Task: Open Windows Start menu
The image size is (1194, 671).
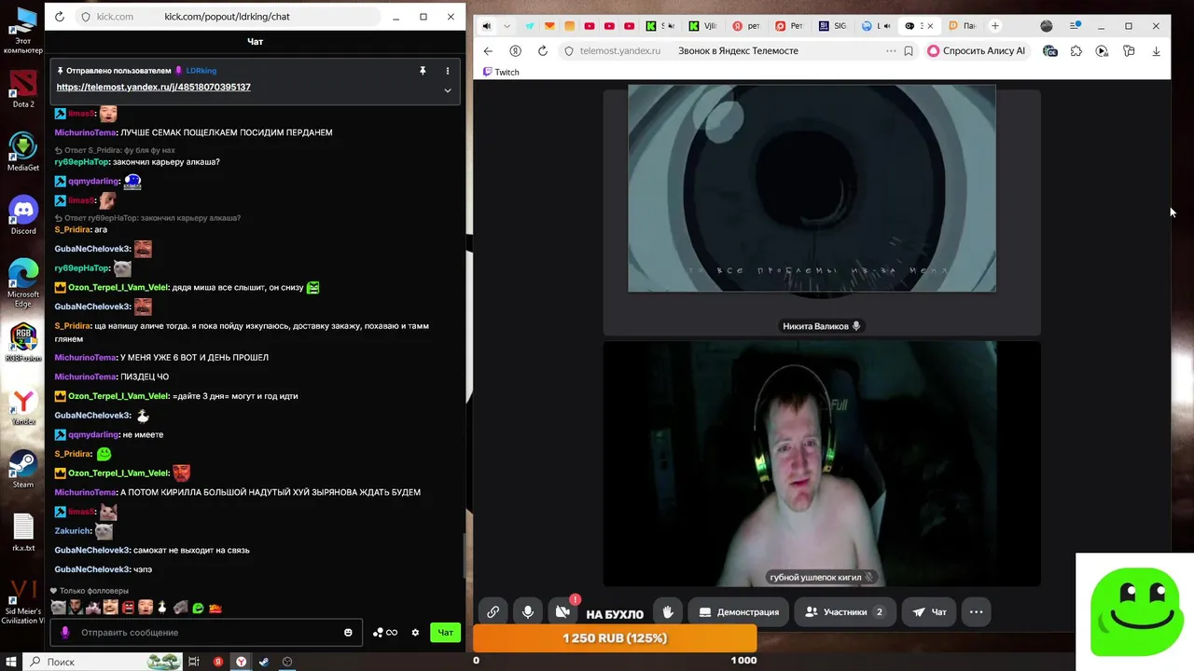Action: pos(10,662)
